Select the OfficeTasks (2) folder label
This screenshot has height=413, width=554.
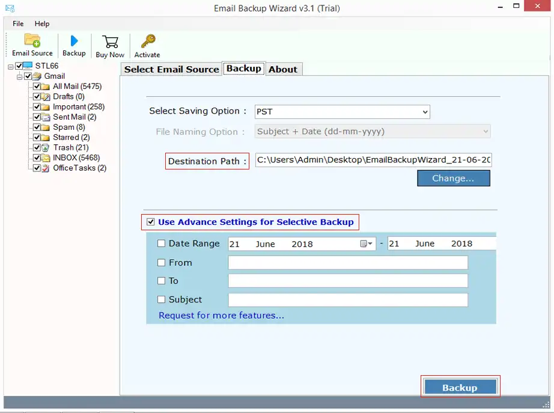[79, 168]
